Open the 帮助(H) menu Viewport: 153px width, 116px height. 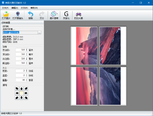34,8
